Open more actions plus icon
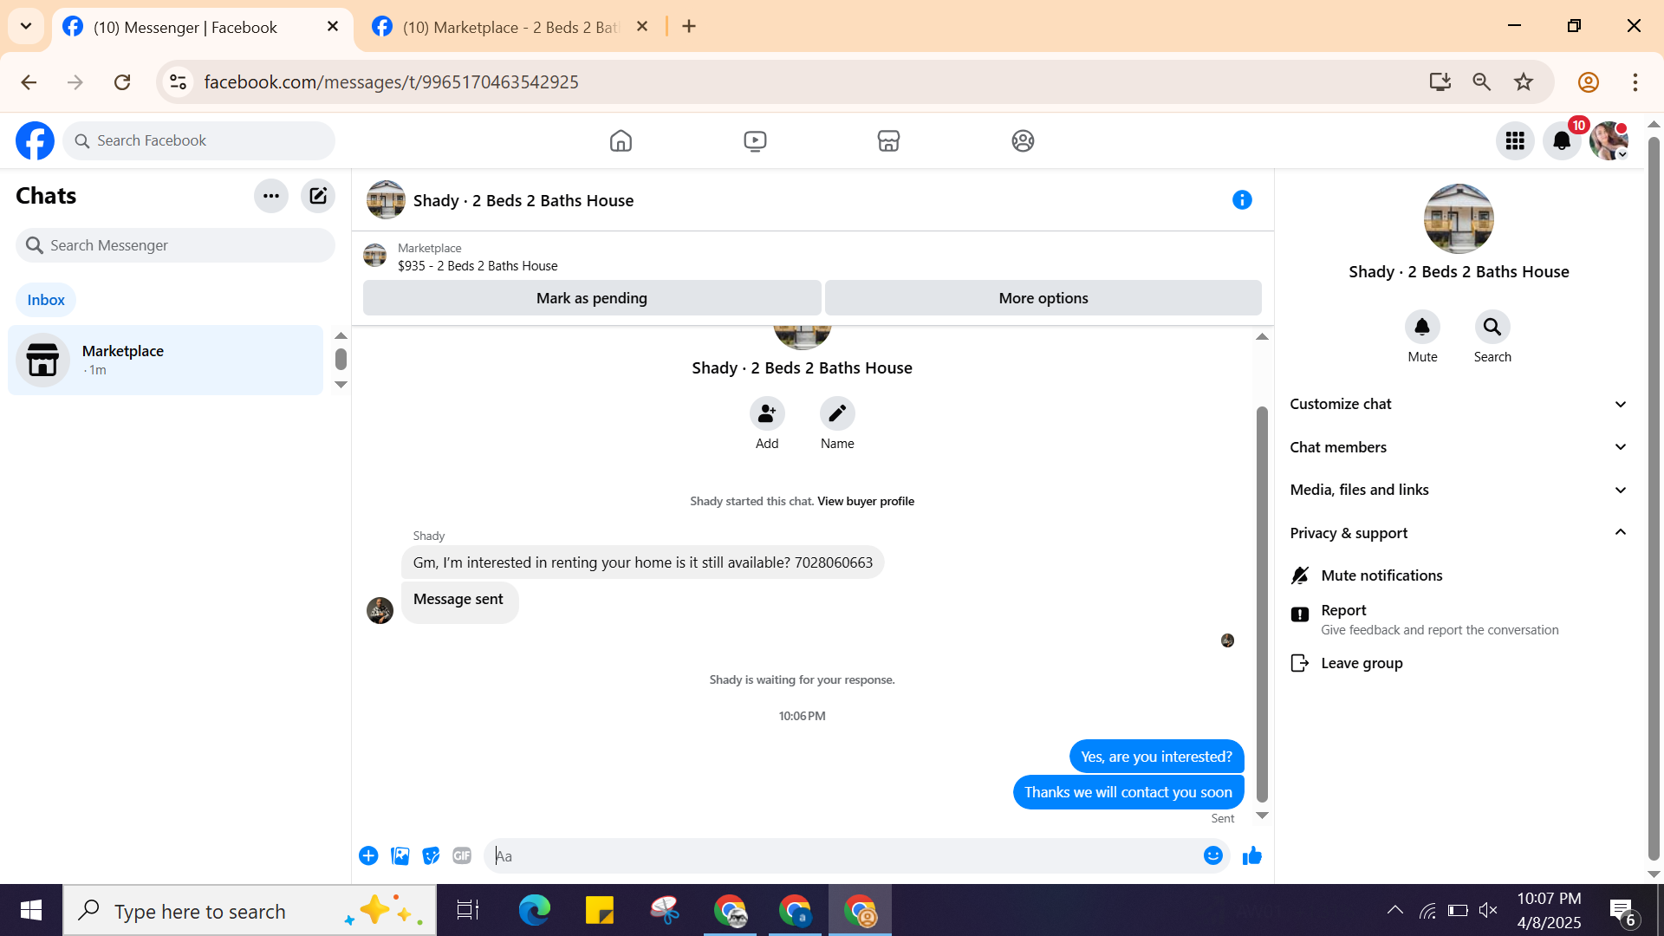This screenshot has width=1664, height=936. 368,856
